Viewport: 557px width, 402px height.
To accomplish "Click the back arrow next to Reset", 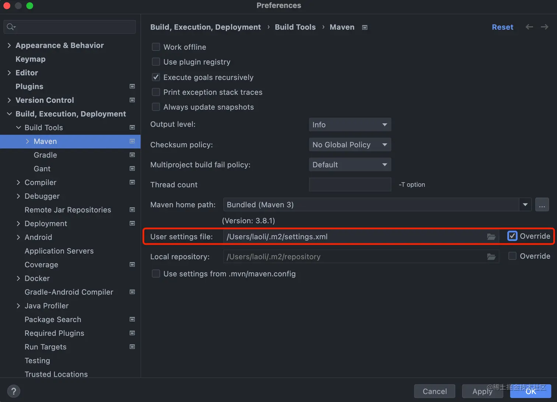I will tap(529, 27).
